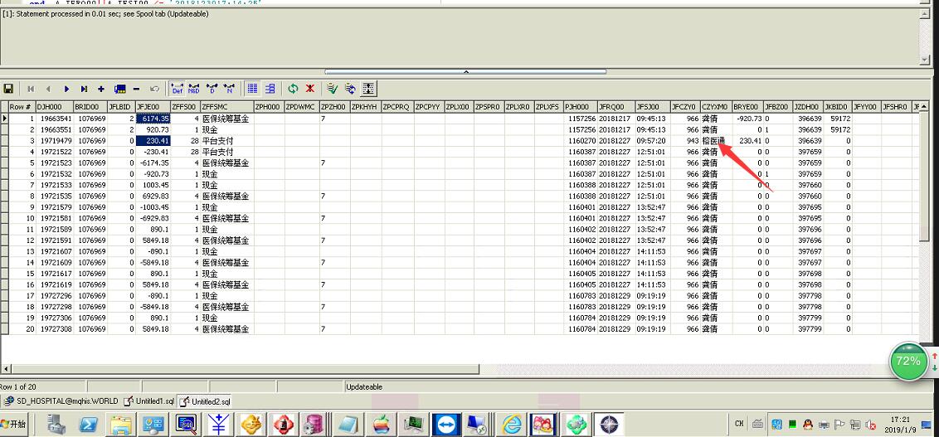This screenshot has width=939, height=437.
Task: Switch to the Untitled2.sql tab
Action: point(205,401)
